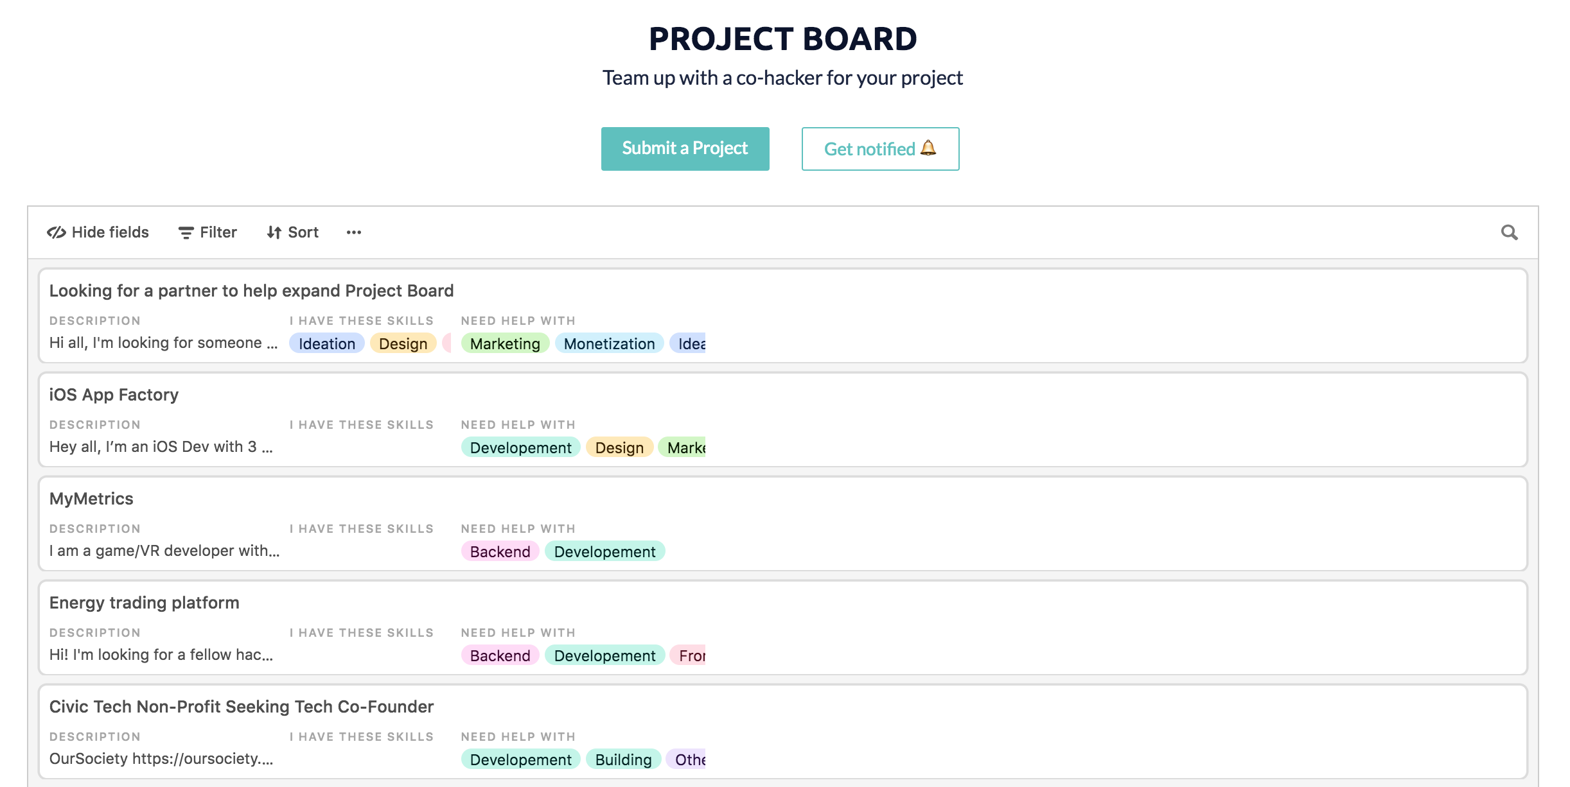Viewport: 1570px width, 787px height.
Task: Click the bell icon inside Get notified
Action: 928,149
